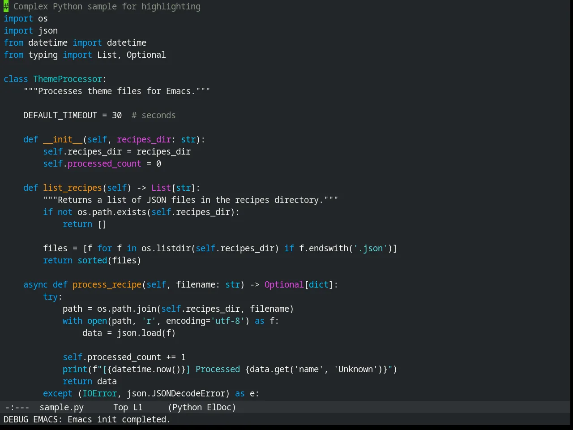Click the 'Unknown' string literal
Viewport: 573px width, 430px height.
[356, 369]
